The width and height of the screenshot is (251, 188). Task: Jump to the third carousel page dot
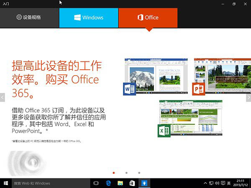pyautogui.click(x=139, y=173)
